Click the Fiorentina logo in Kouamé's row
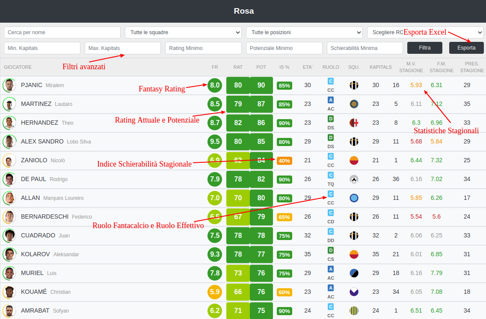 click(354, 292)
